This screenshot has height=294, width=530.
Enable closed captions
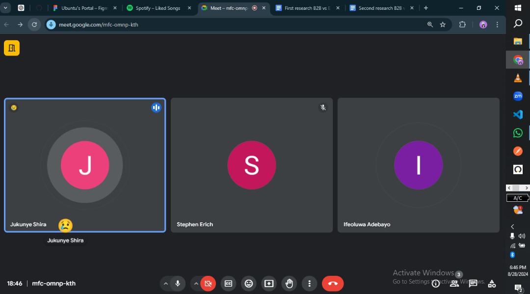tap(228, 283)
